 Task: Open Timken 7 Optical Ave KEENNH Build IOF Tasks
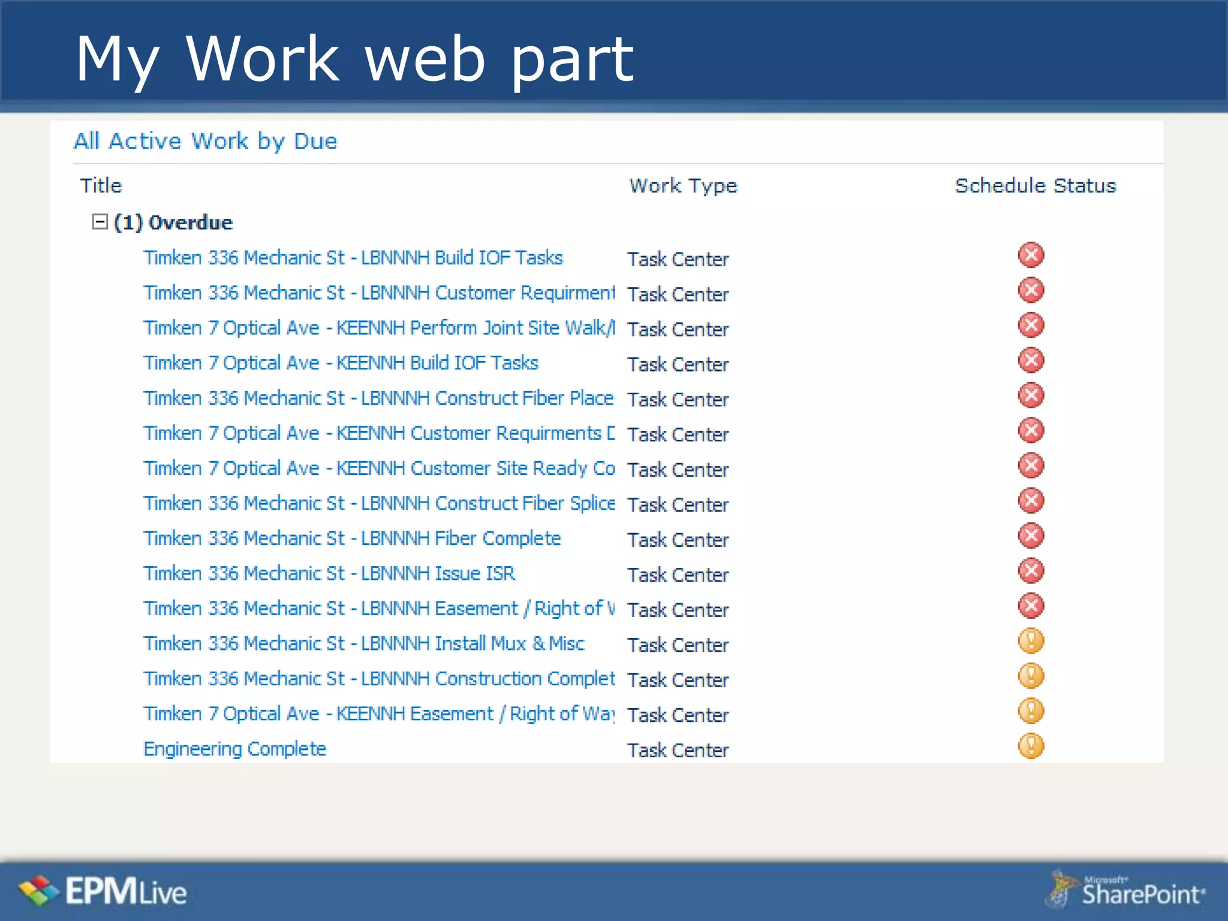pyautogui.click(x=341, y=363)
